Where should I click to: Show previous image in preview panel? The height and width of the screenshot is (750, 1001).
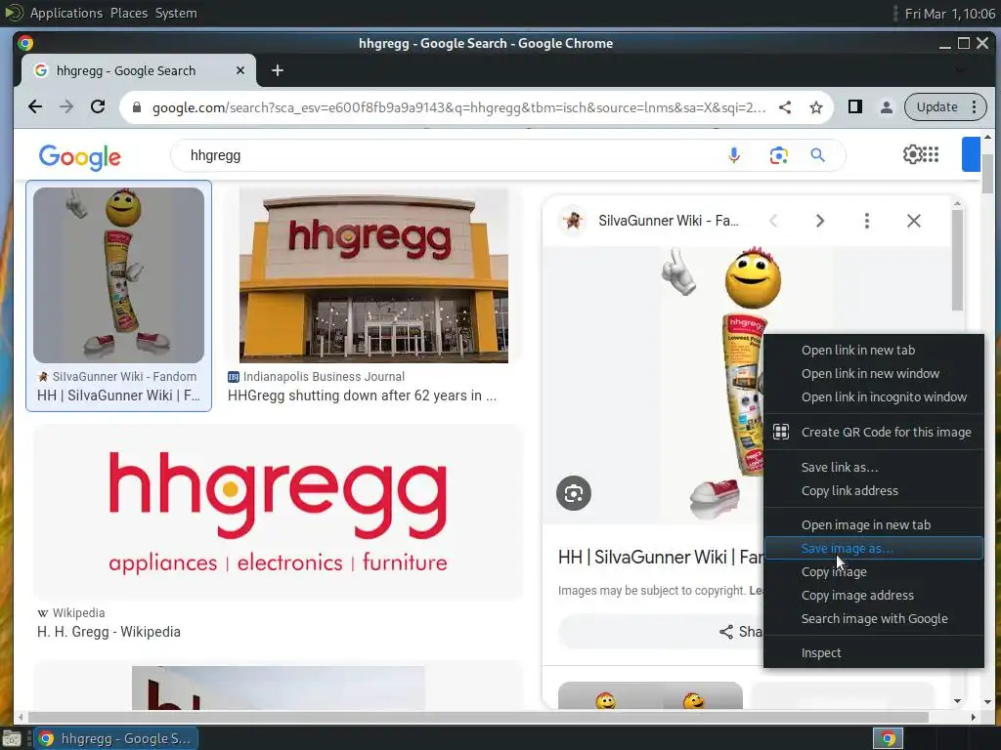(773, 221)
